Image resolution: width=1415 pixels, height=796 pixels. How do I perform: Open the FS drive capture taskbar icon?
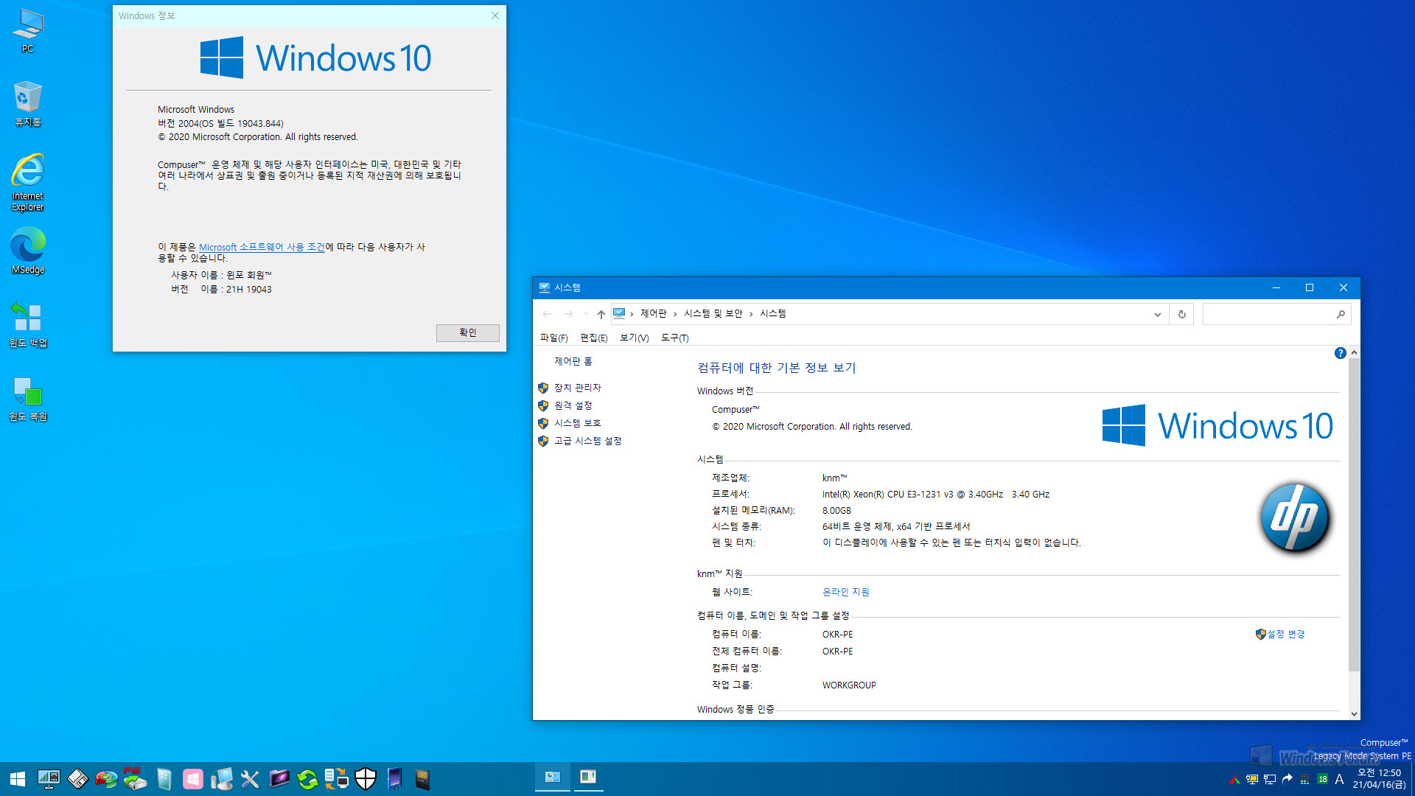[135, 779]
